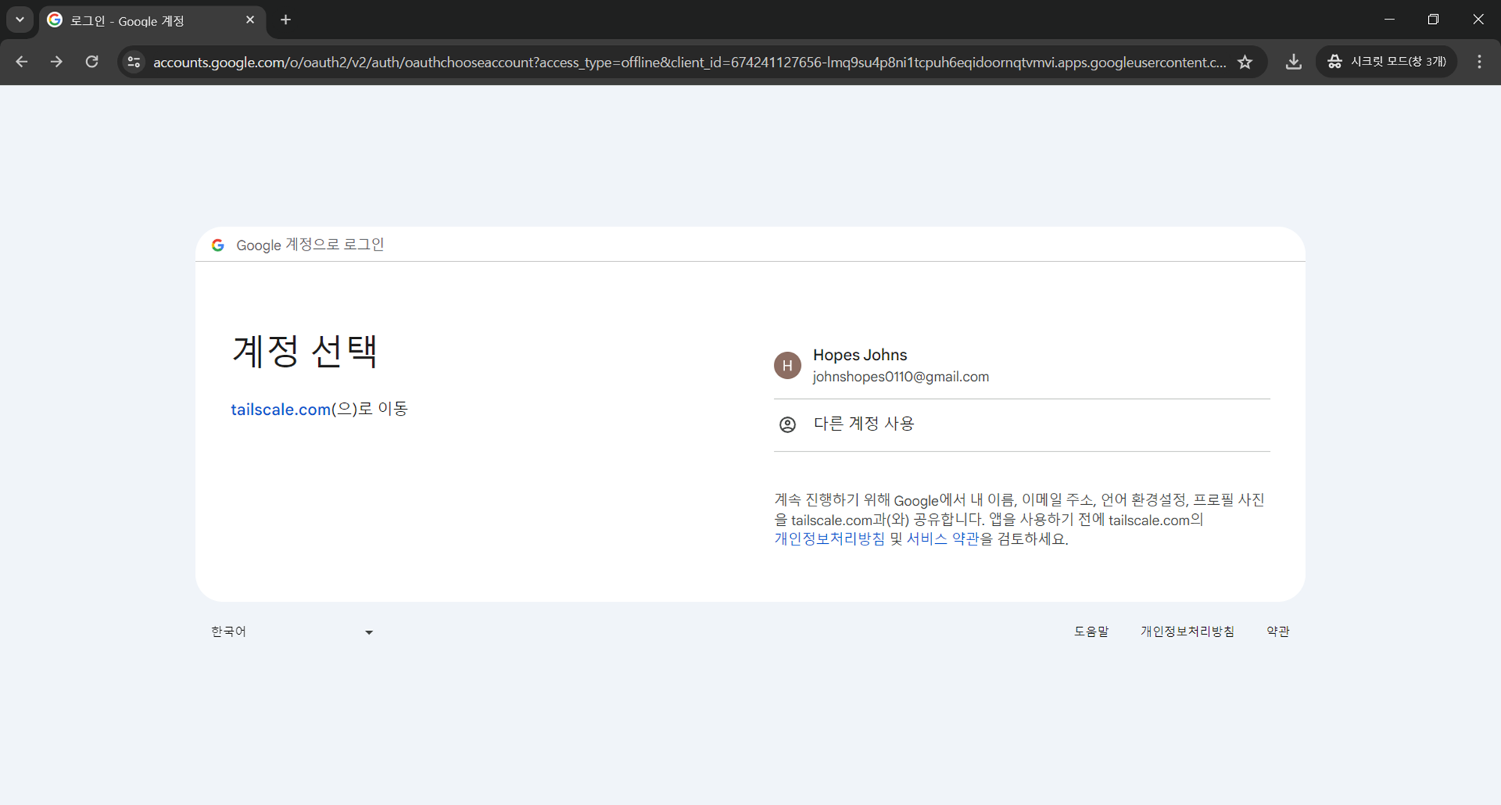Open the downloads icon in toolbar
Viewport: 1501px width, 805px height.
tap(1293, 62)
